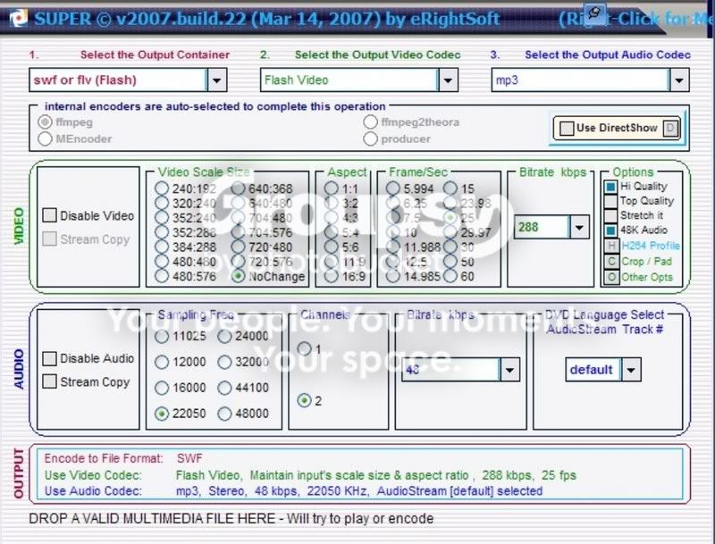Select 29.97 frames per second

point(450,232)
